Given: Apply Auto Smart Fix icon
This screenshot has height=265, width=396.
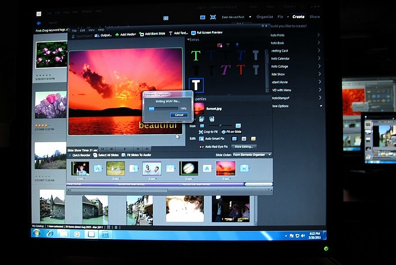Looking at the screenshot, I should [201, 139].
